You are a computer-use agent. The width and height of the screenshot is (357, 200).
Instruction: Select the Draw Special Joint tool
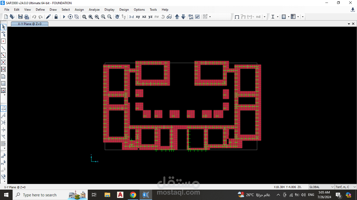point(3,41)
